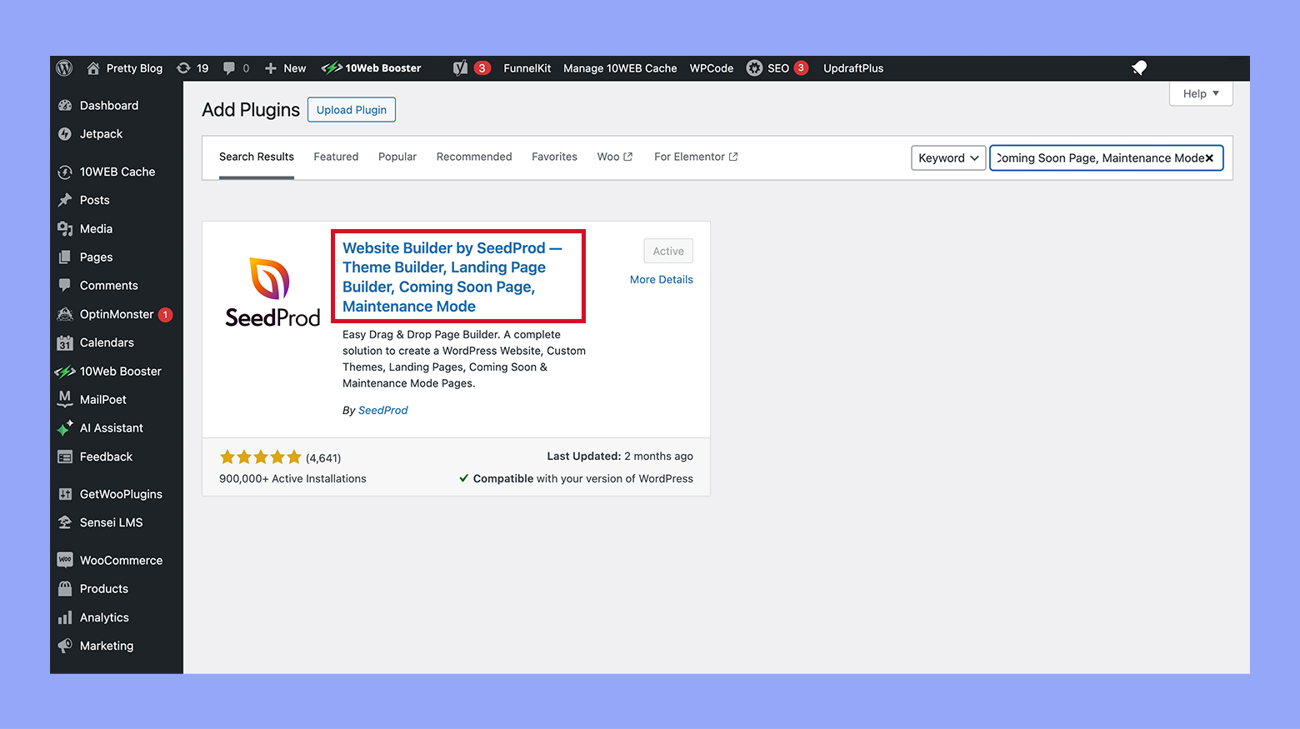Open the For Elementor external tab
Viewport: 1300px width, 729px height.
click(696, 157)
